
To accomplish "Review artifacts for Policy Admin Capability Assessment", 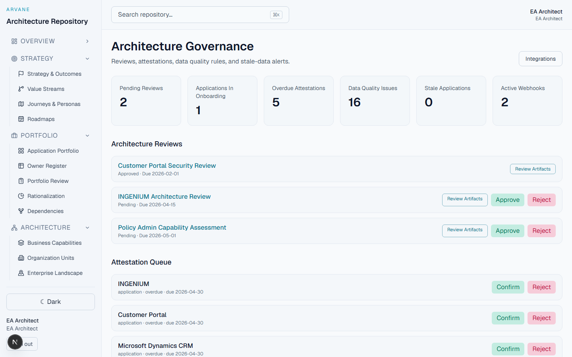I will pos(465,230).
